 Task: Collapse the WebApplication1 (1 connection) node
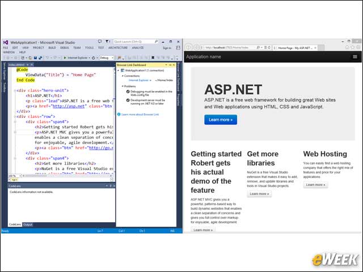tap(118, 70)
